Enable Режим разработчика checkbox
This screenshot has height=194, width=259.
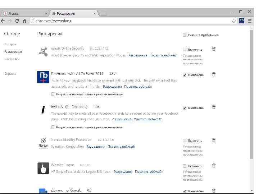[x=185, y=35]
